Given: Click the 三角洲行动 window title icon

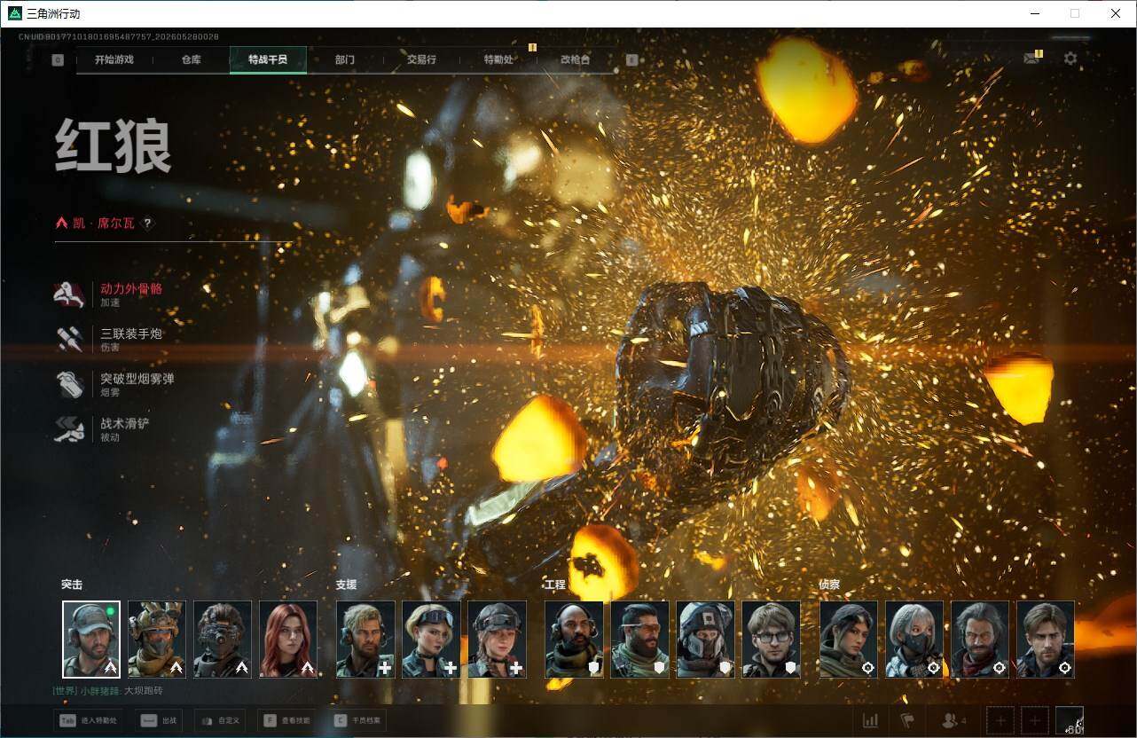Looking at the screenshot, I should [14, 13].
